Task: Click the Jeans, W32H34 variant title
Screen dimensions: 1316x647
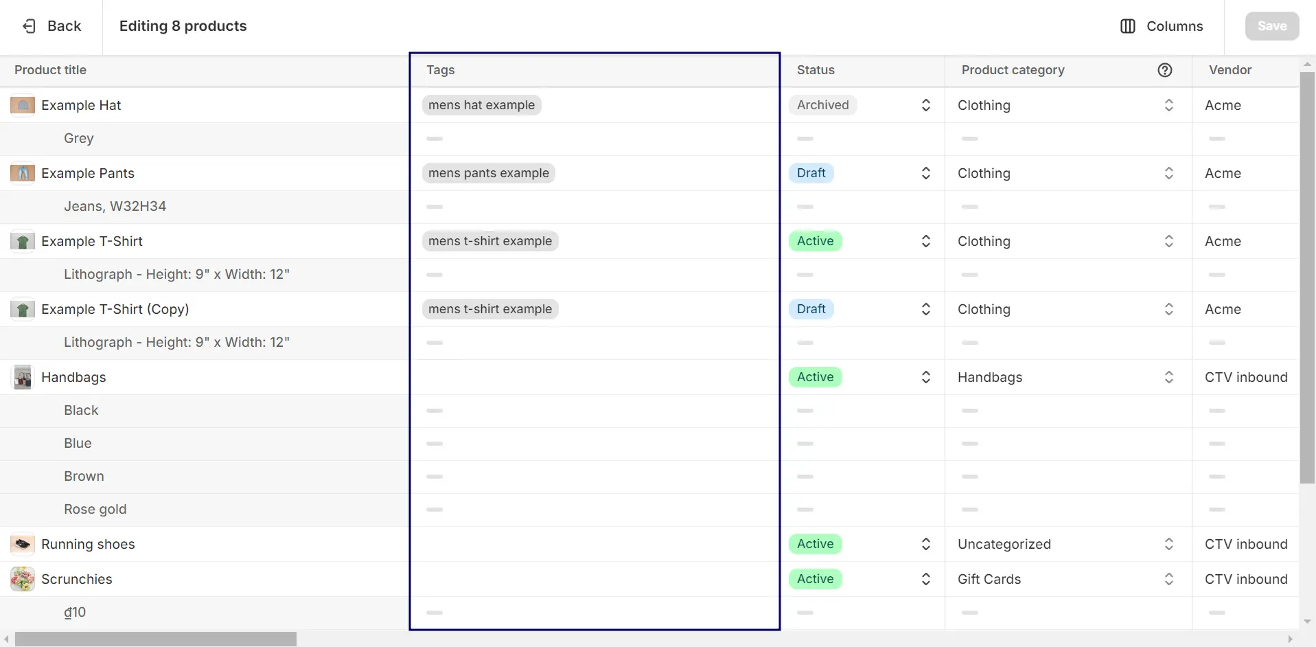Action: [x=115, y=206]
